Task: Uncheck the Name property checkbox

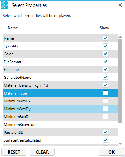Action: (105, 38)
